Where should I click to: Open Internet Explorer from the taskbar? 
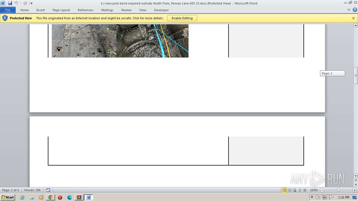(x=22, y=197)
